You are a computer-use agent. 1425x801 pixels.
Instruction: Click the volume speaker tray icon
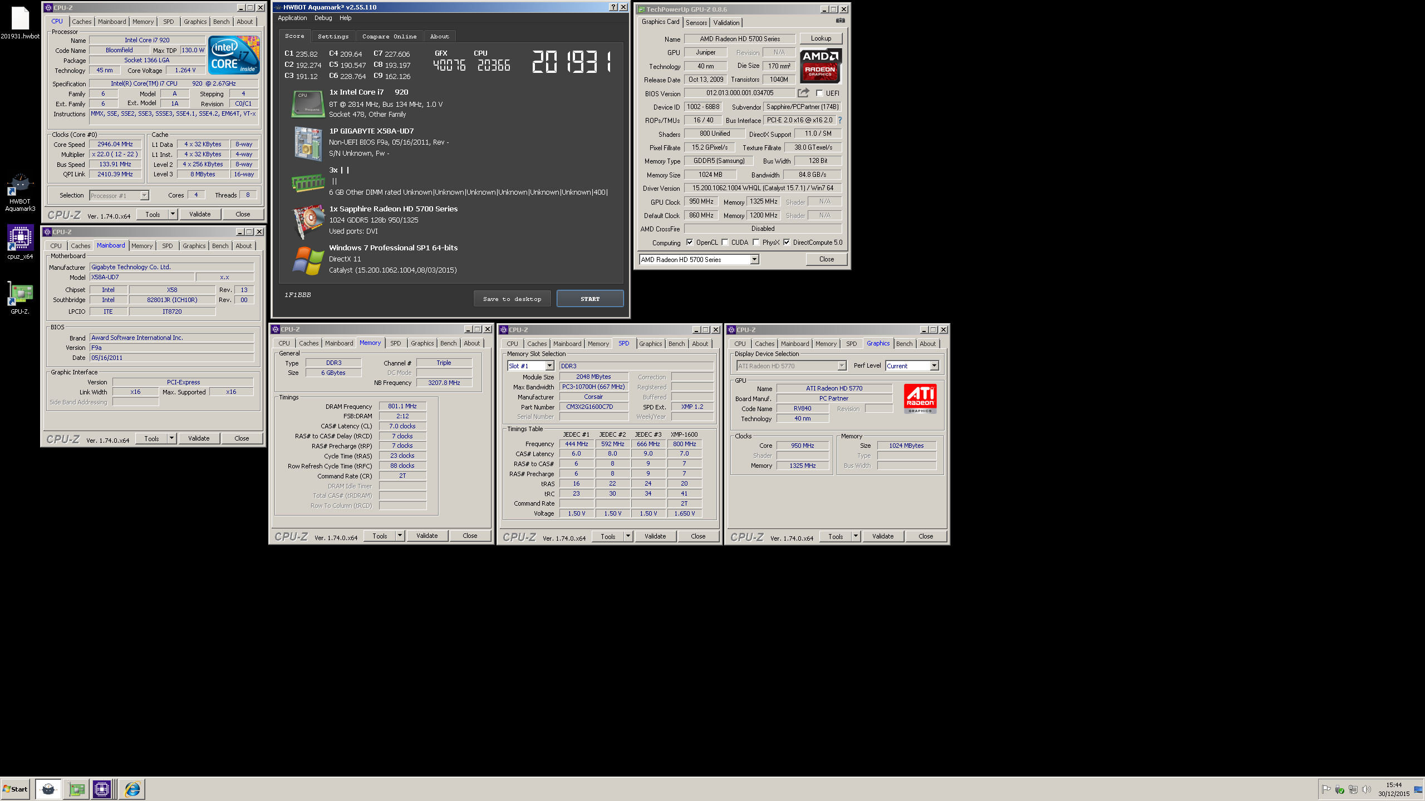coord(1367,789)
